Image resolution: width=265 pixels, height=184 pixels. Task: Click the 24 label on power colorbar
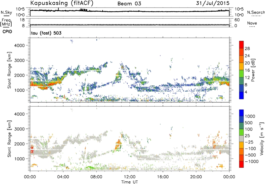[247, 56]
